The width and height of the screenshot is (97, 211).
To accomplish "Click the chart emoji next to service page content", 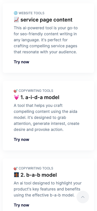I will pos(16,20).
